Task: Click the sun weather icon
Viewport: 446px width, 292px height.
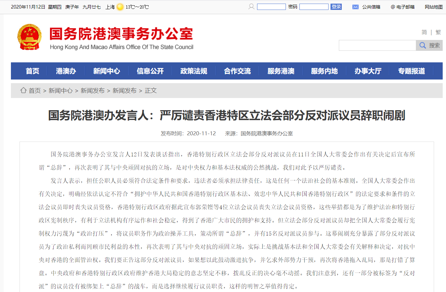Action: coord(120,7)
